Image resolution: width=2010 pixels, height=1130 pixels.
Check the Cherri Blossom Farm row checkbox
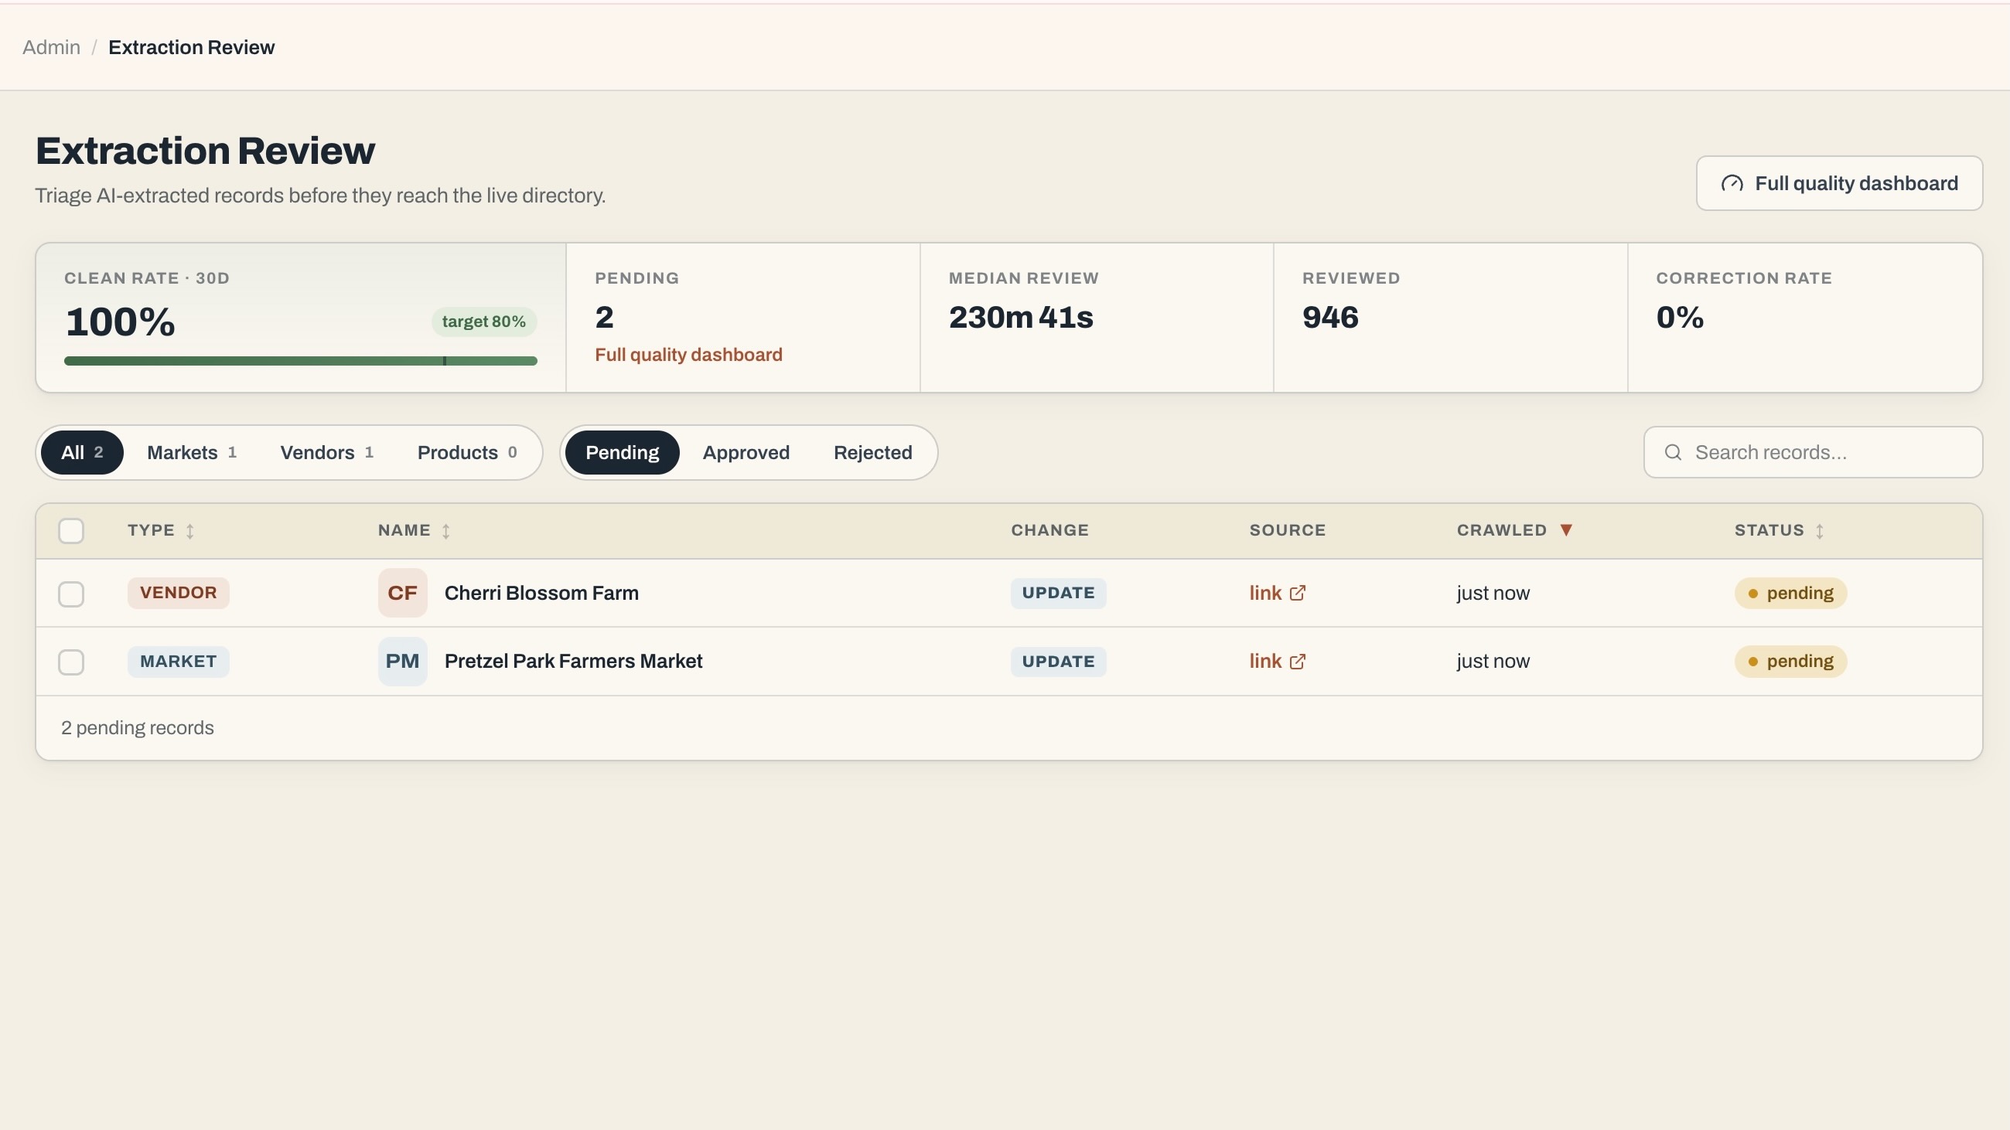coord(71,594)
